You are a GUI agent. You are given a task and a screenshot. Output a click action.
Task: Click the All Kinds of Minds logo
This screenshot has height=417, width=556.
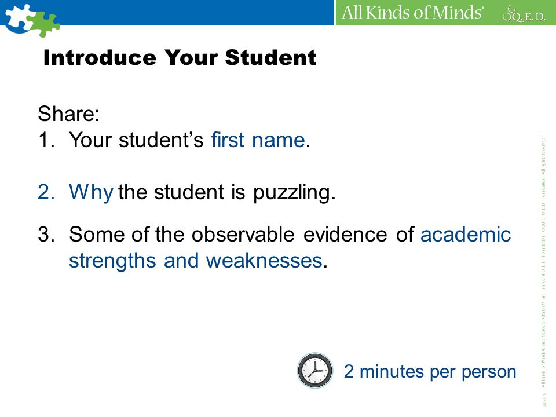(x=412, y=12)
